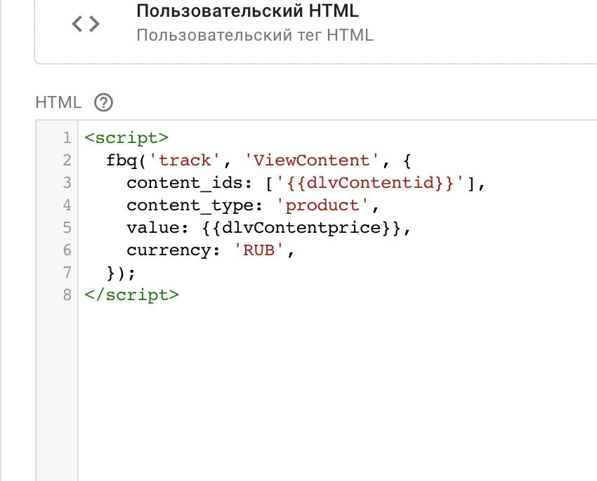Viewport: 597px width, 481px height.
Task: Click the 'ViewContent' string in code
Action: (311, 161)
